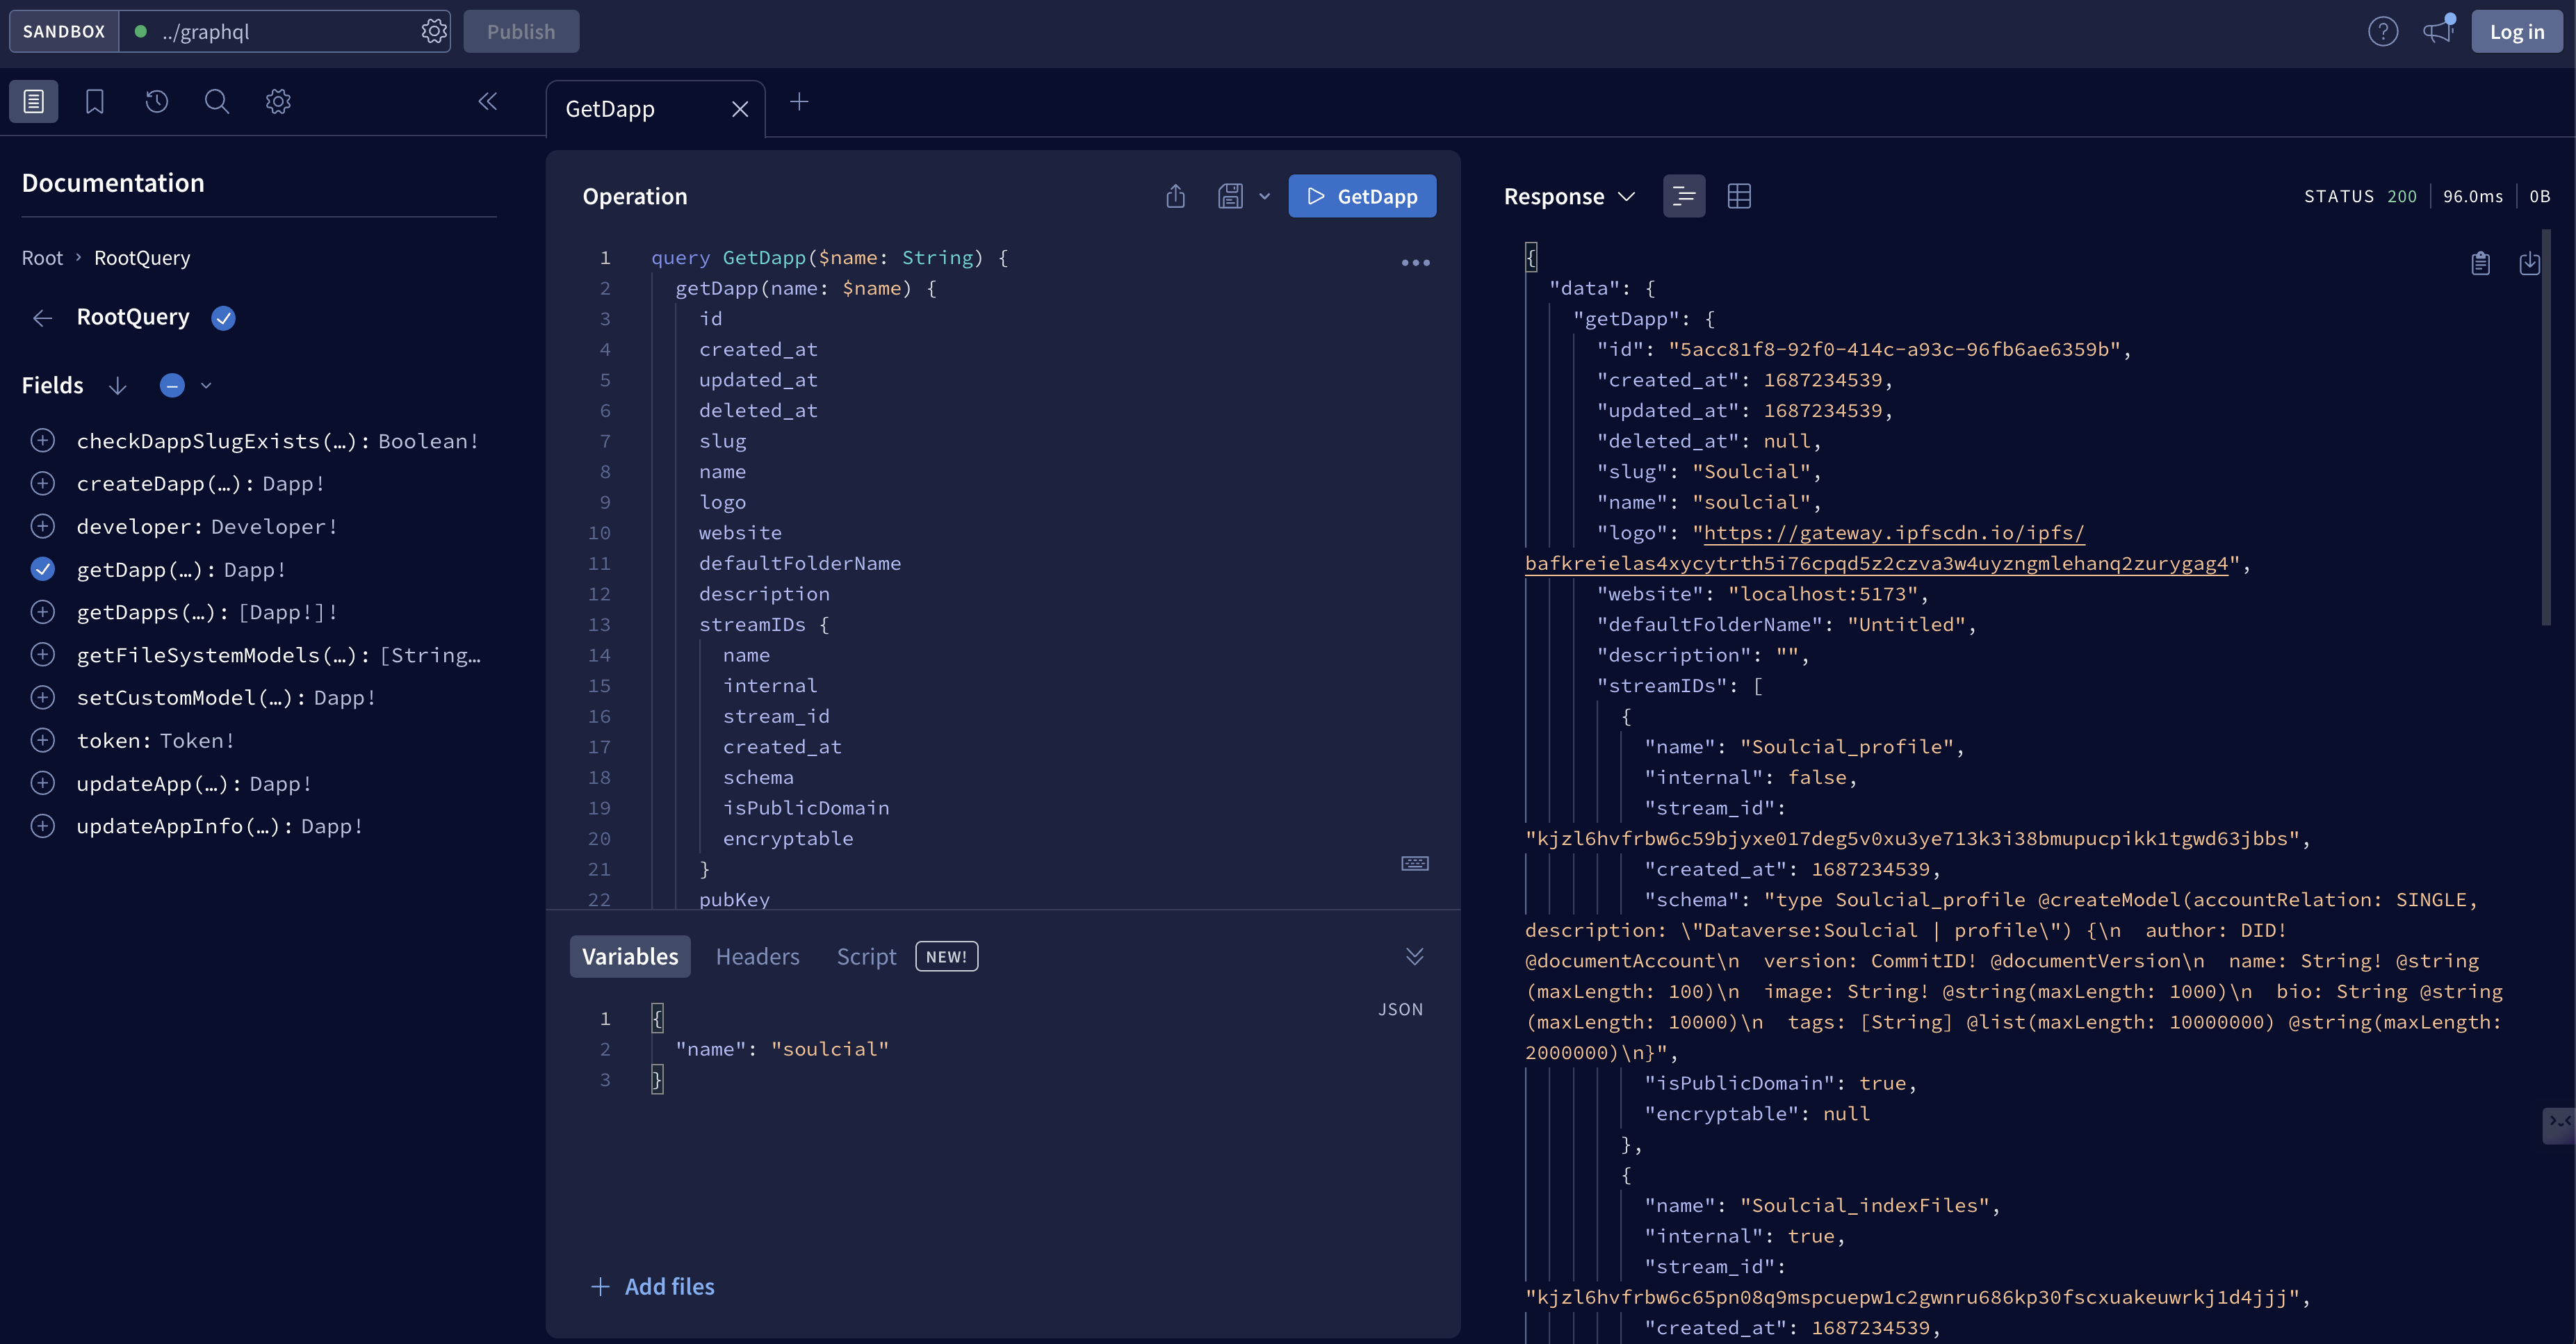The image size is (2576, 1344).
Task: Copy the response to the clipboard
Action: pyautogui.click(x=2480, y=263)
